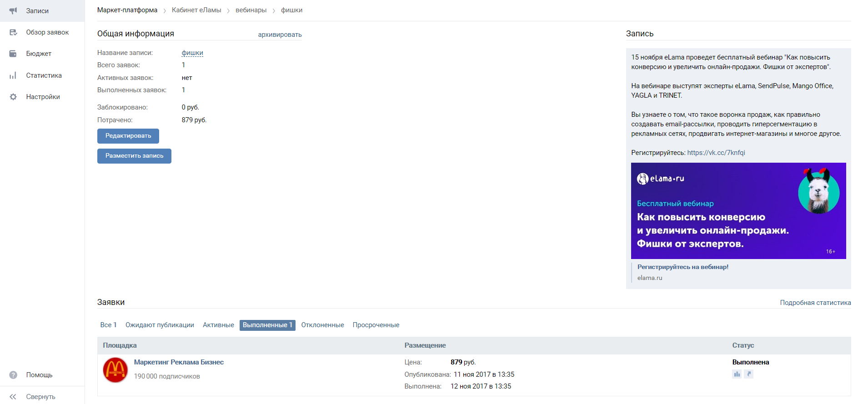The height and width of the screenshot is (404, 863).
Task: Click the Настройки gear icon
Action: 13,97
